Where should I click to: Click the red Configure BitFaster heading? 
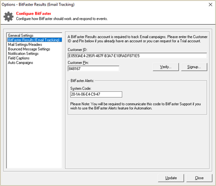click(x=34, y=13)
